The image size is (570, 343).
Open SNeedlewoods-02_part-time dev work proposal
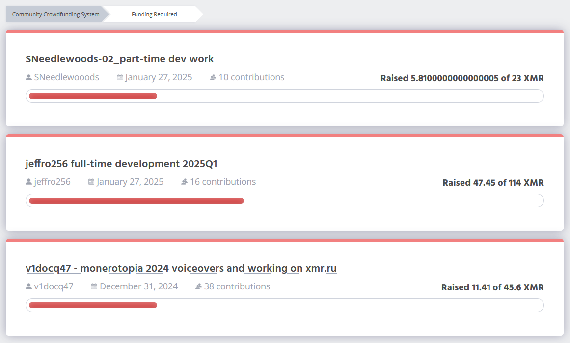coord(120,59)
